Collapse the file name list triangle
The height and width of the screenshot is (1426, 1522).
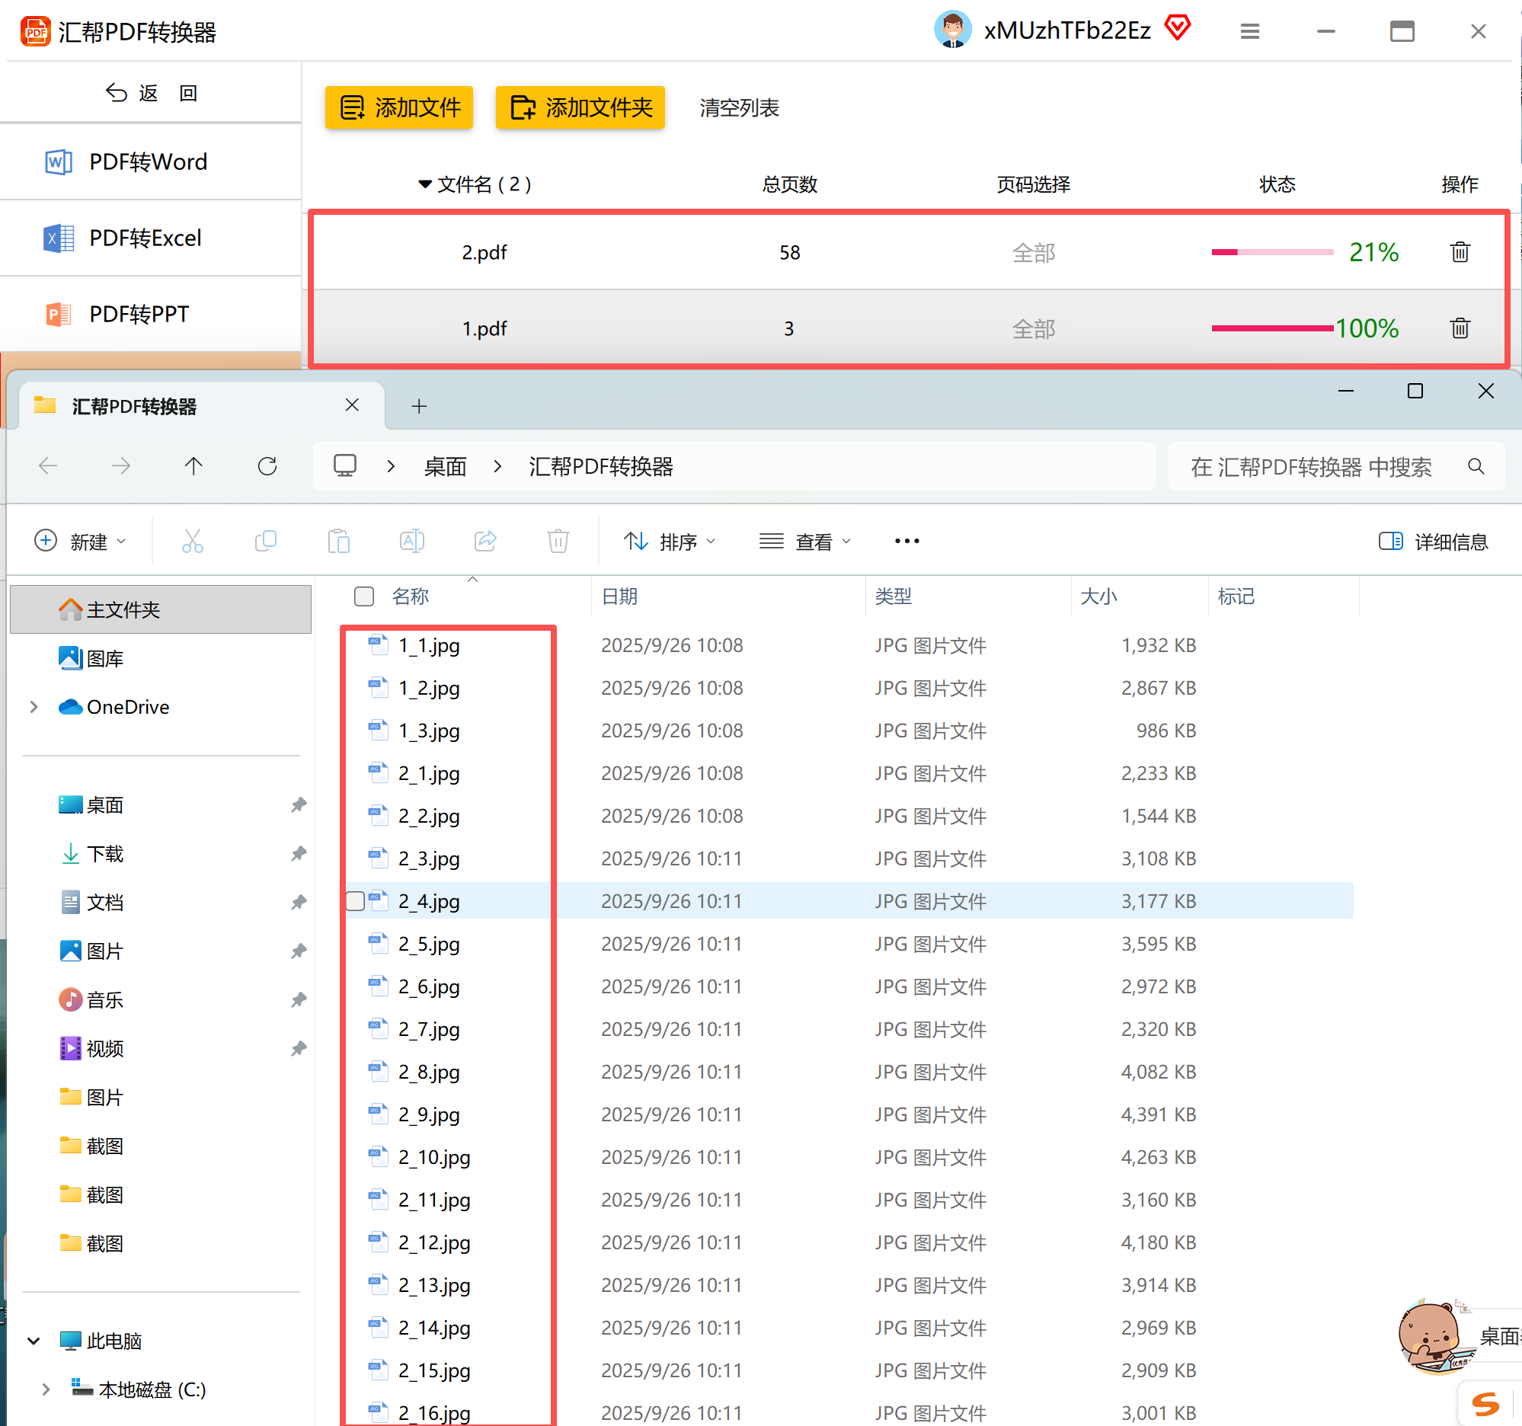click(425, 184)
